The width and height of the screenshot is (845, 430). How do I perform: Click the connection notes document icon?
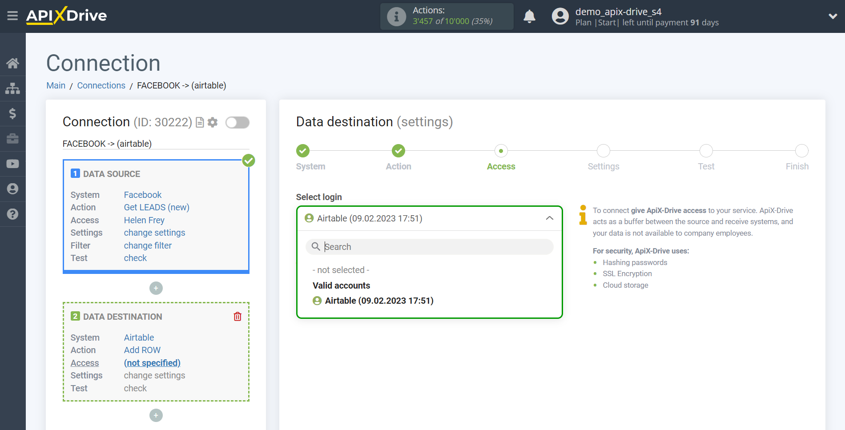coord(200,122)
